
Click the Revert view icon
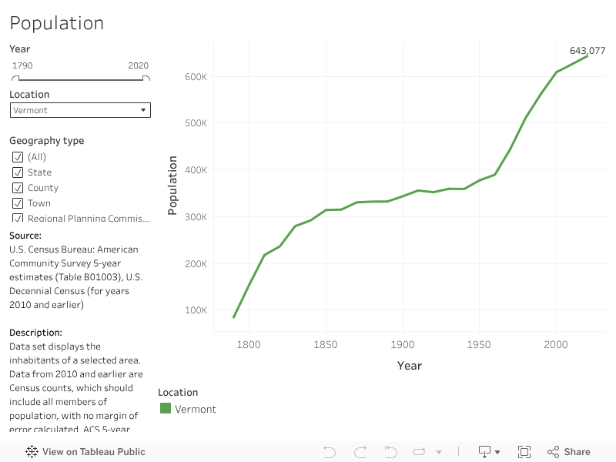(390, 452)
